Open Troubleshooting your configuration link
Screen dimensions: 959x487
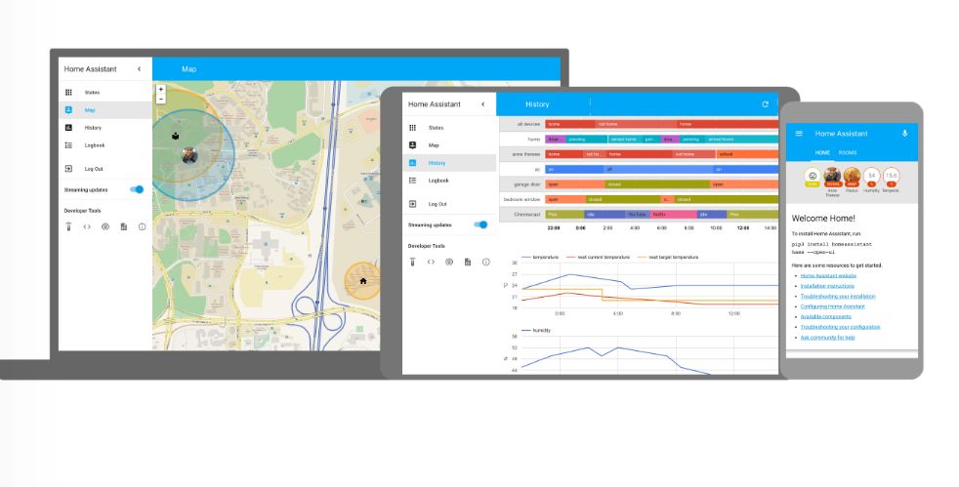tap(841, 327)
